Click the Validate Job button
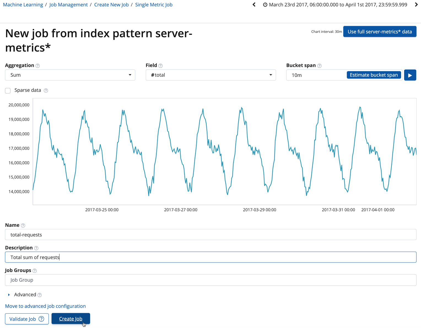This screenshot has height=328, width=421. click(27, 319)
